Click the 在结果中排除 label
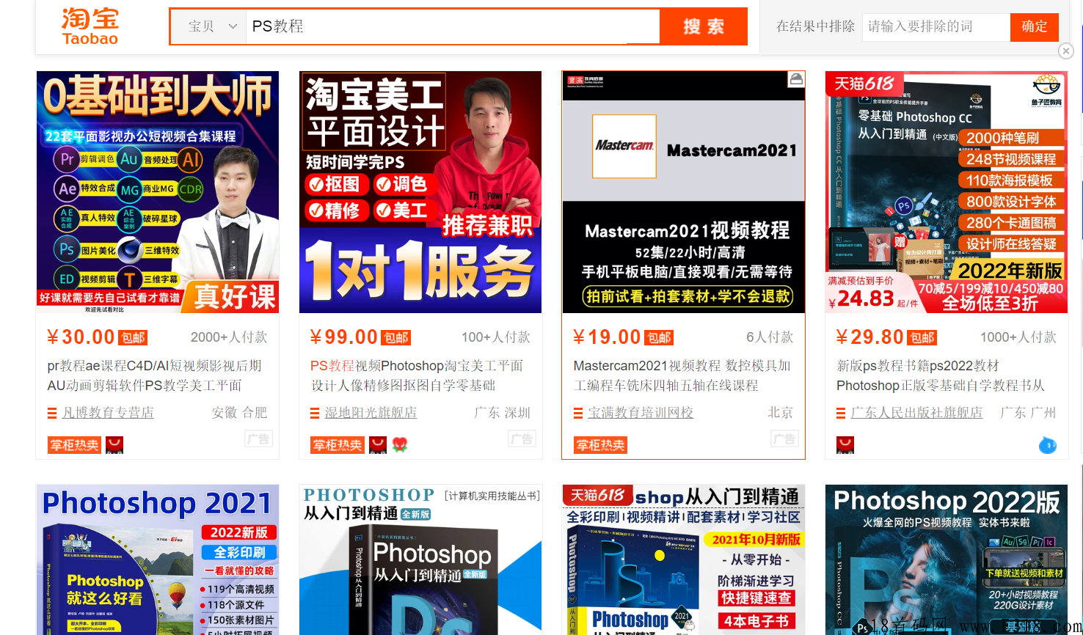The height and width of the screenshot is (635, 1083). 816,26
